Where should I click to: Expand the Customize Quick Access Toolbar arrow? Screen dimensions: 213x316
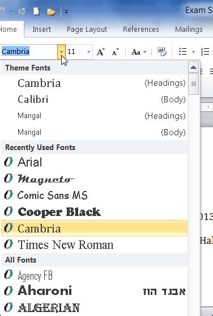click(x=66, y=12)
